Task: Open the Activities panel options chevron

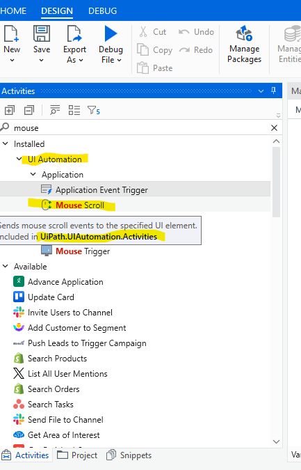Action: tap(261, 91)
